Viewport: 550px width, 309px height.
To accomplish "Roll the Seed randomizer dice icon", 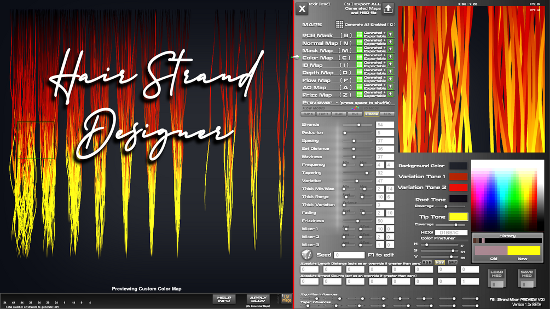I will coord(306,255).
